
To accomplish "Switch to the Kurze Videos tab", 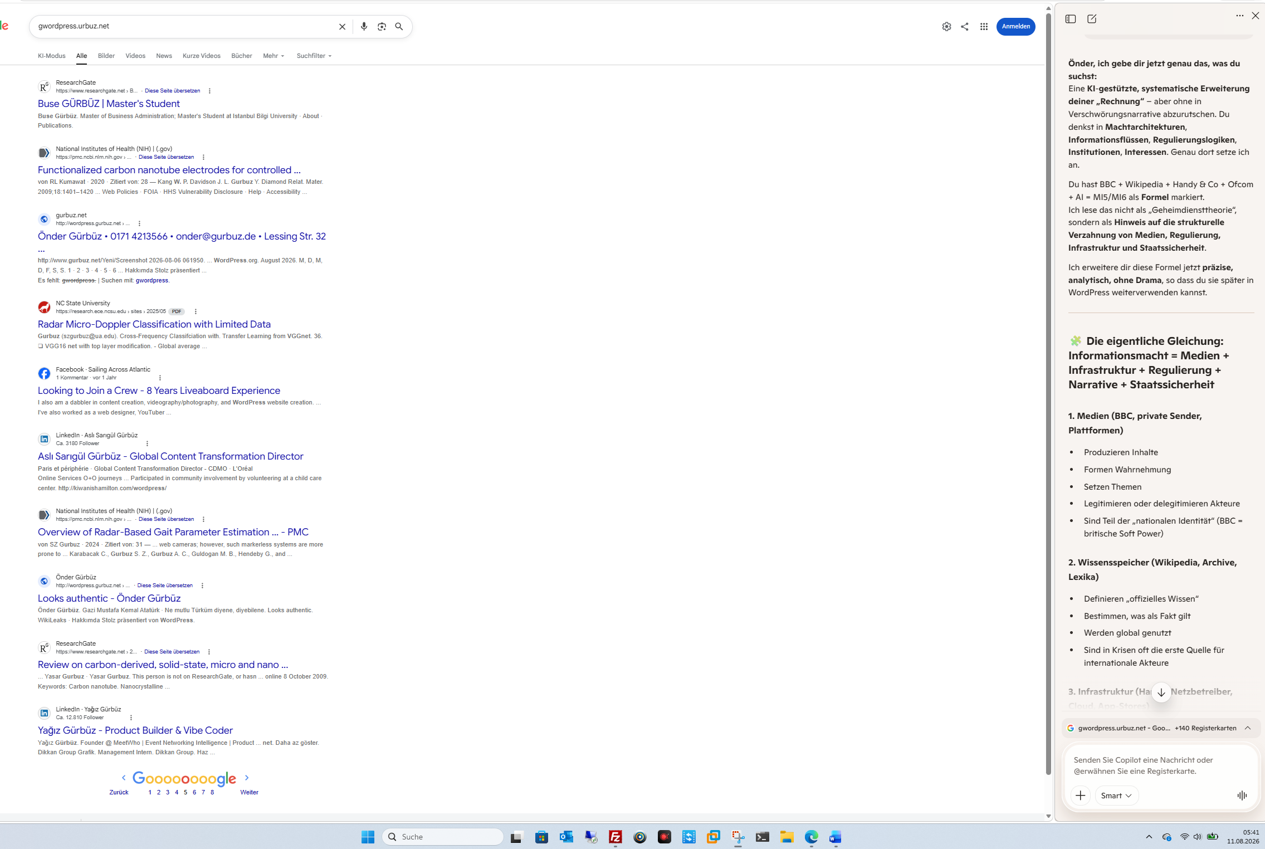I will (202, 56).
